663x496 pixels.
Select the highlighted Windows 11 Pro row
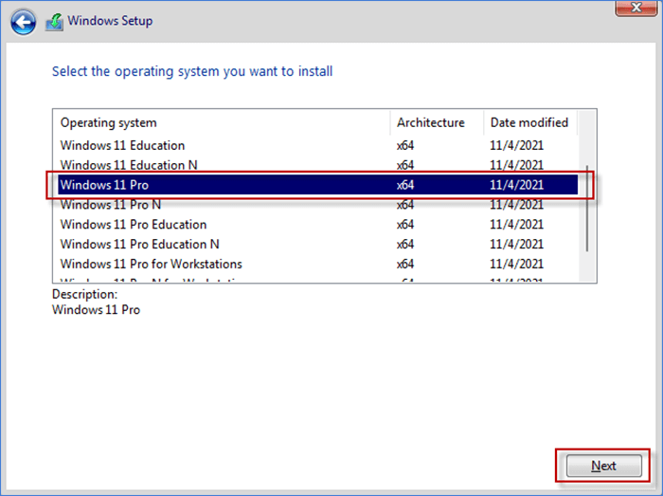pyautogui.click(x=104, y=185)
